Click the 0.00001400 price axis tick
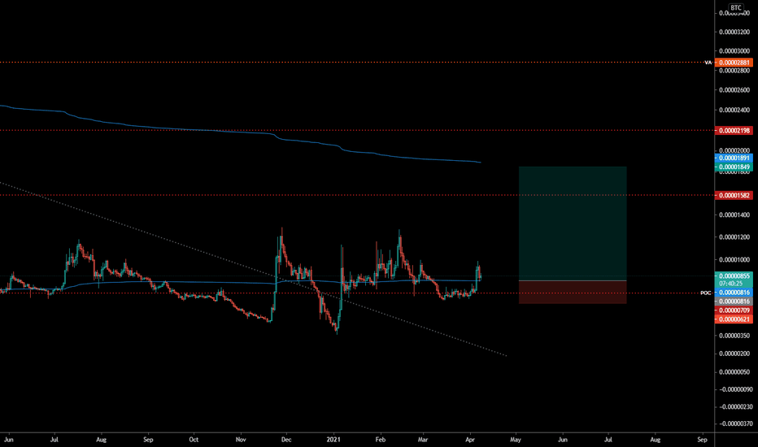Viewport: 758px width, 447px height. pos(734,215)
